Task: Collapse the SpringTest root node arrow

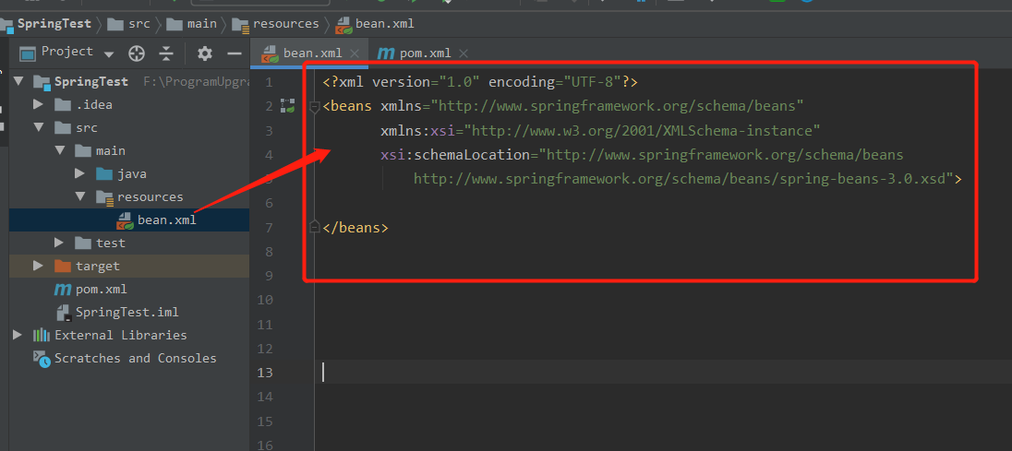Action: tap(18, 81)
